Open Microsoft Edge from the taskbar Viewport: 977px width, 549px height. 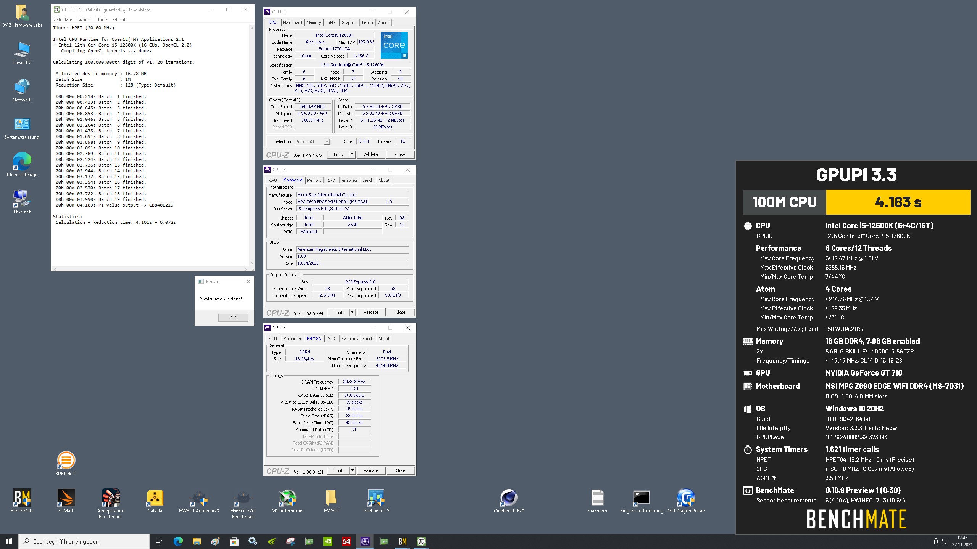pos(178,541)
